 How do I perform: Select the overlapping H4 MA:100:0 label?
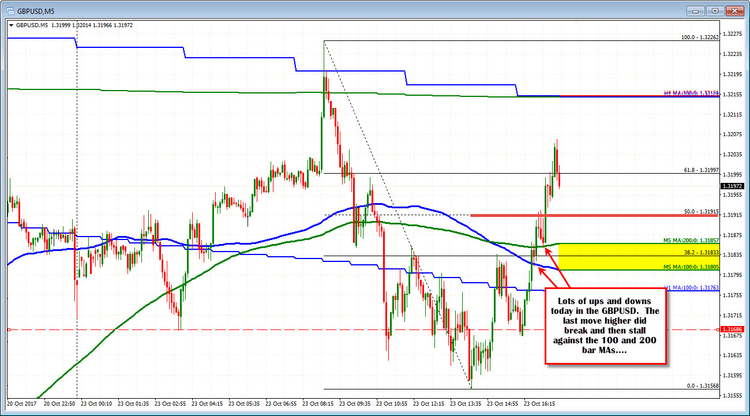pos(691,93)
